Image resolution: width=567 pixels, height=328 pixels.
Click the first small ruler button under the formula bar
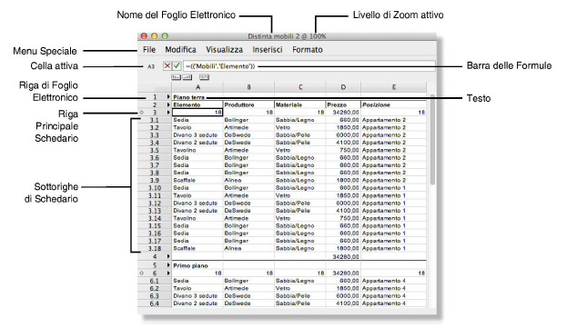tap(176, 77)
